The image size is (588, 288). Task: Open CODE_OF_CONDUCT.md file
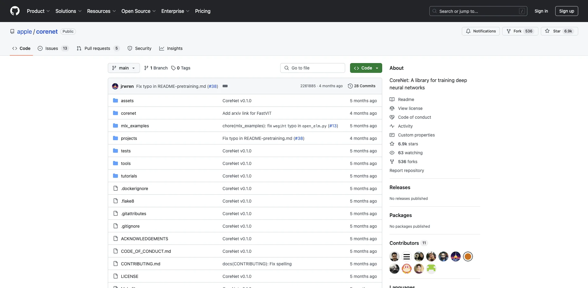click(x=146, y=251)
